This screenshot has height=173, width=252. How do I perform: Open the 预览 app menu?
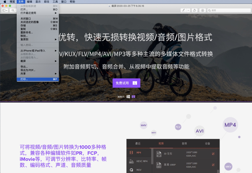(x=12, y=2)
